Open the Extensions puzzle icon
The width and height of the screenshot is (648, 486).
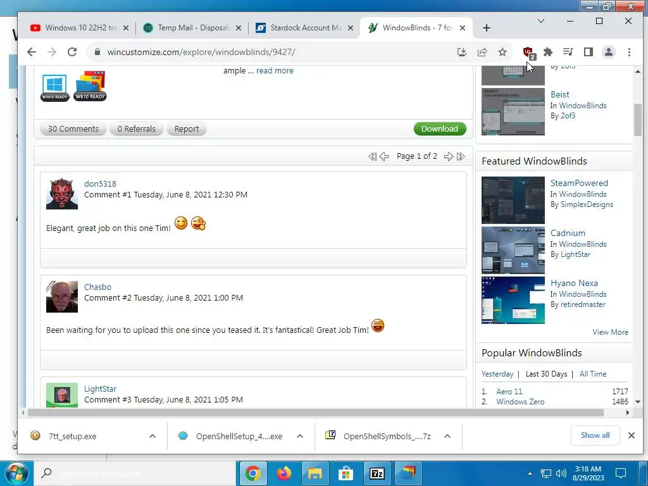pos(548,52)
